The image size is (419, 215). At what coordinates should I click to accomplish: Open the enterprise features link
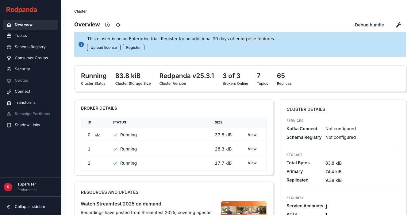pyautogui.click(x=255, y=39)
